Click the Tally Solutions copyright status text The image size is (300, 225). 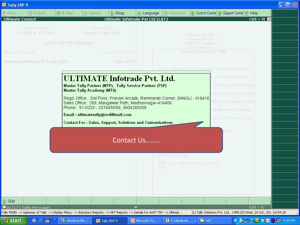[x=218, y=212]
